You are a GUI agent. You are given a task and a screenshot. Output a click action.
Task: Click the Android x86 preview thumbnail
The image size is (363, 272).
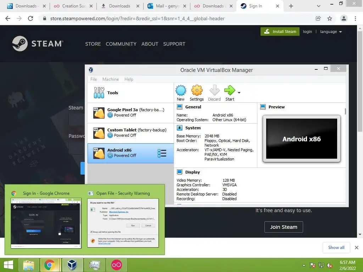coord(301,138)
